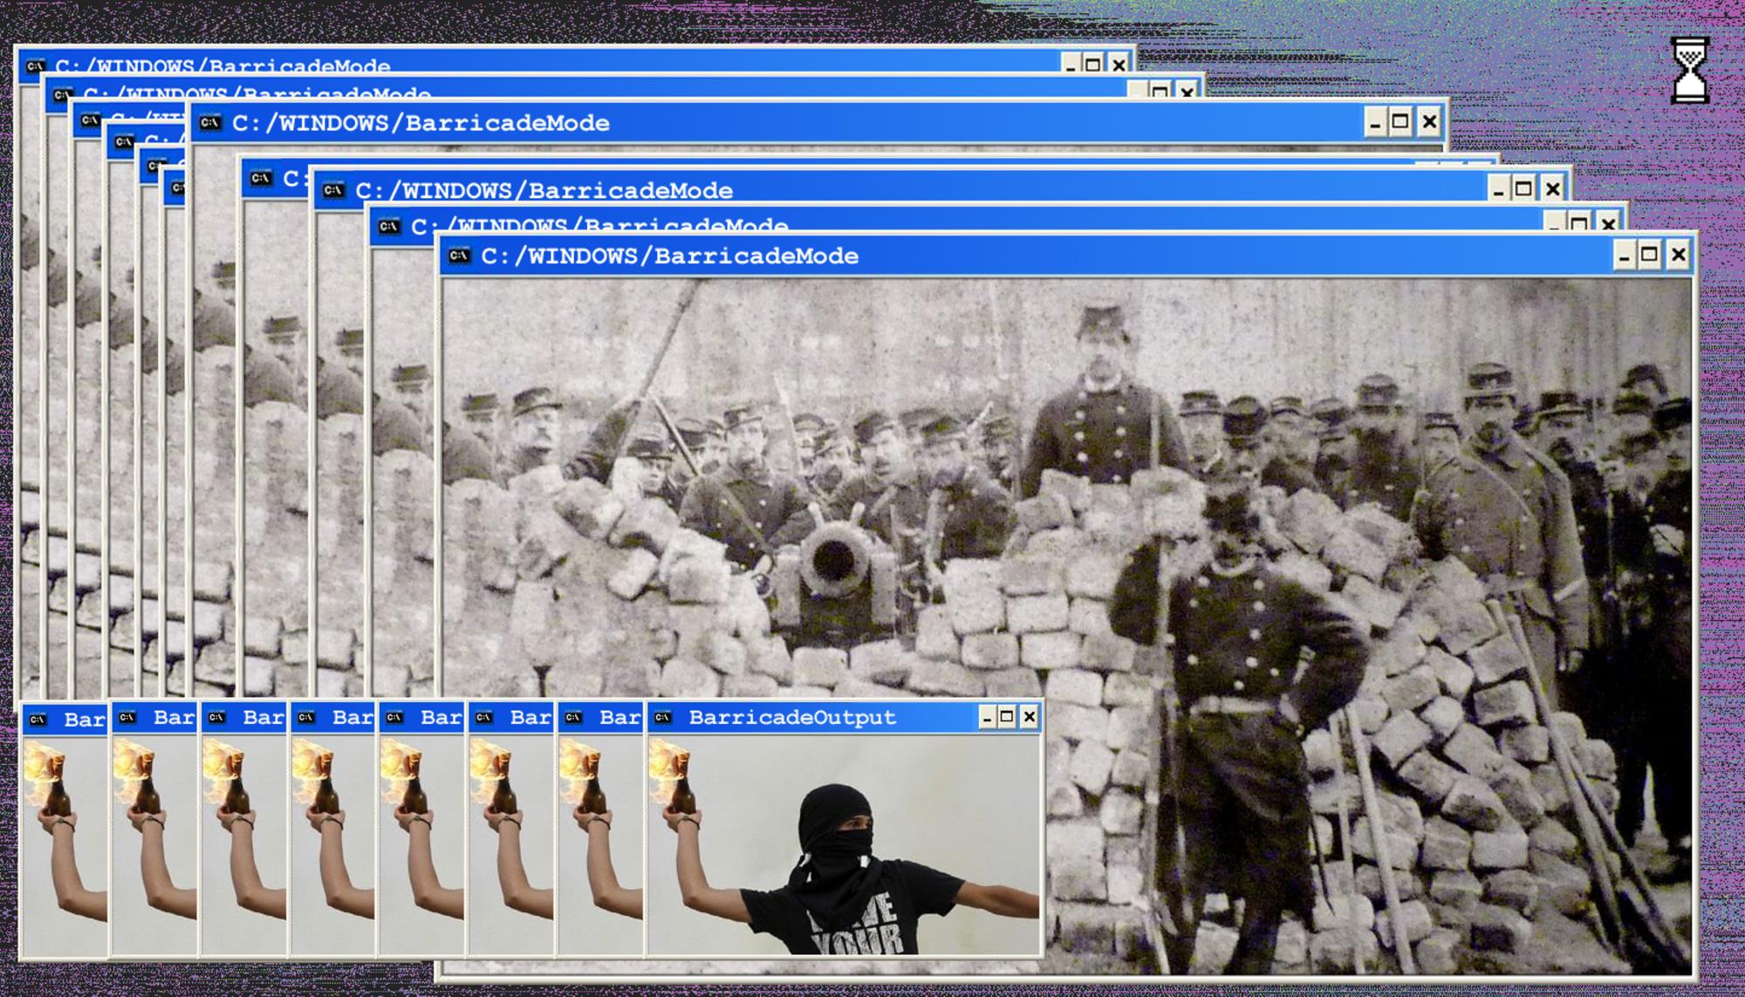Screen dimensions: 1745x997
Task: Click the cmd icon in the BarricadeOutput title bar
Action: pyautogui.click(x=663, y=718)
